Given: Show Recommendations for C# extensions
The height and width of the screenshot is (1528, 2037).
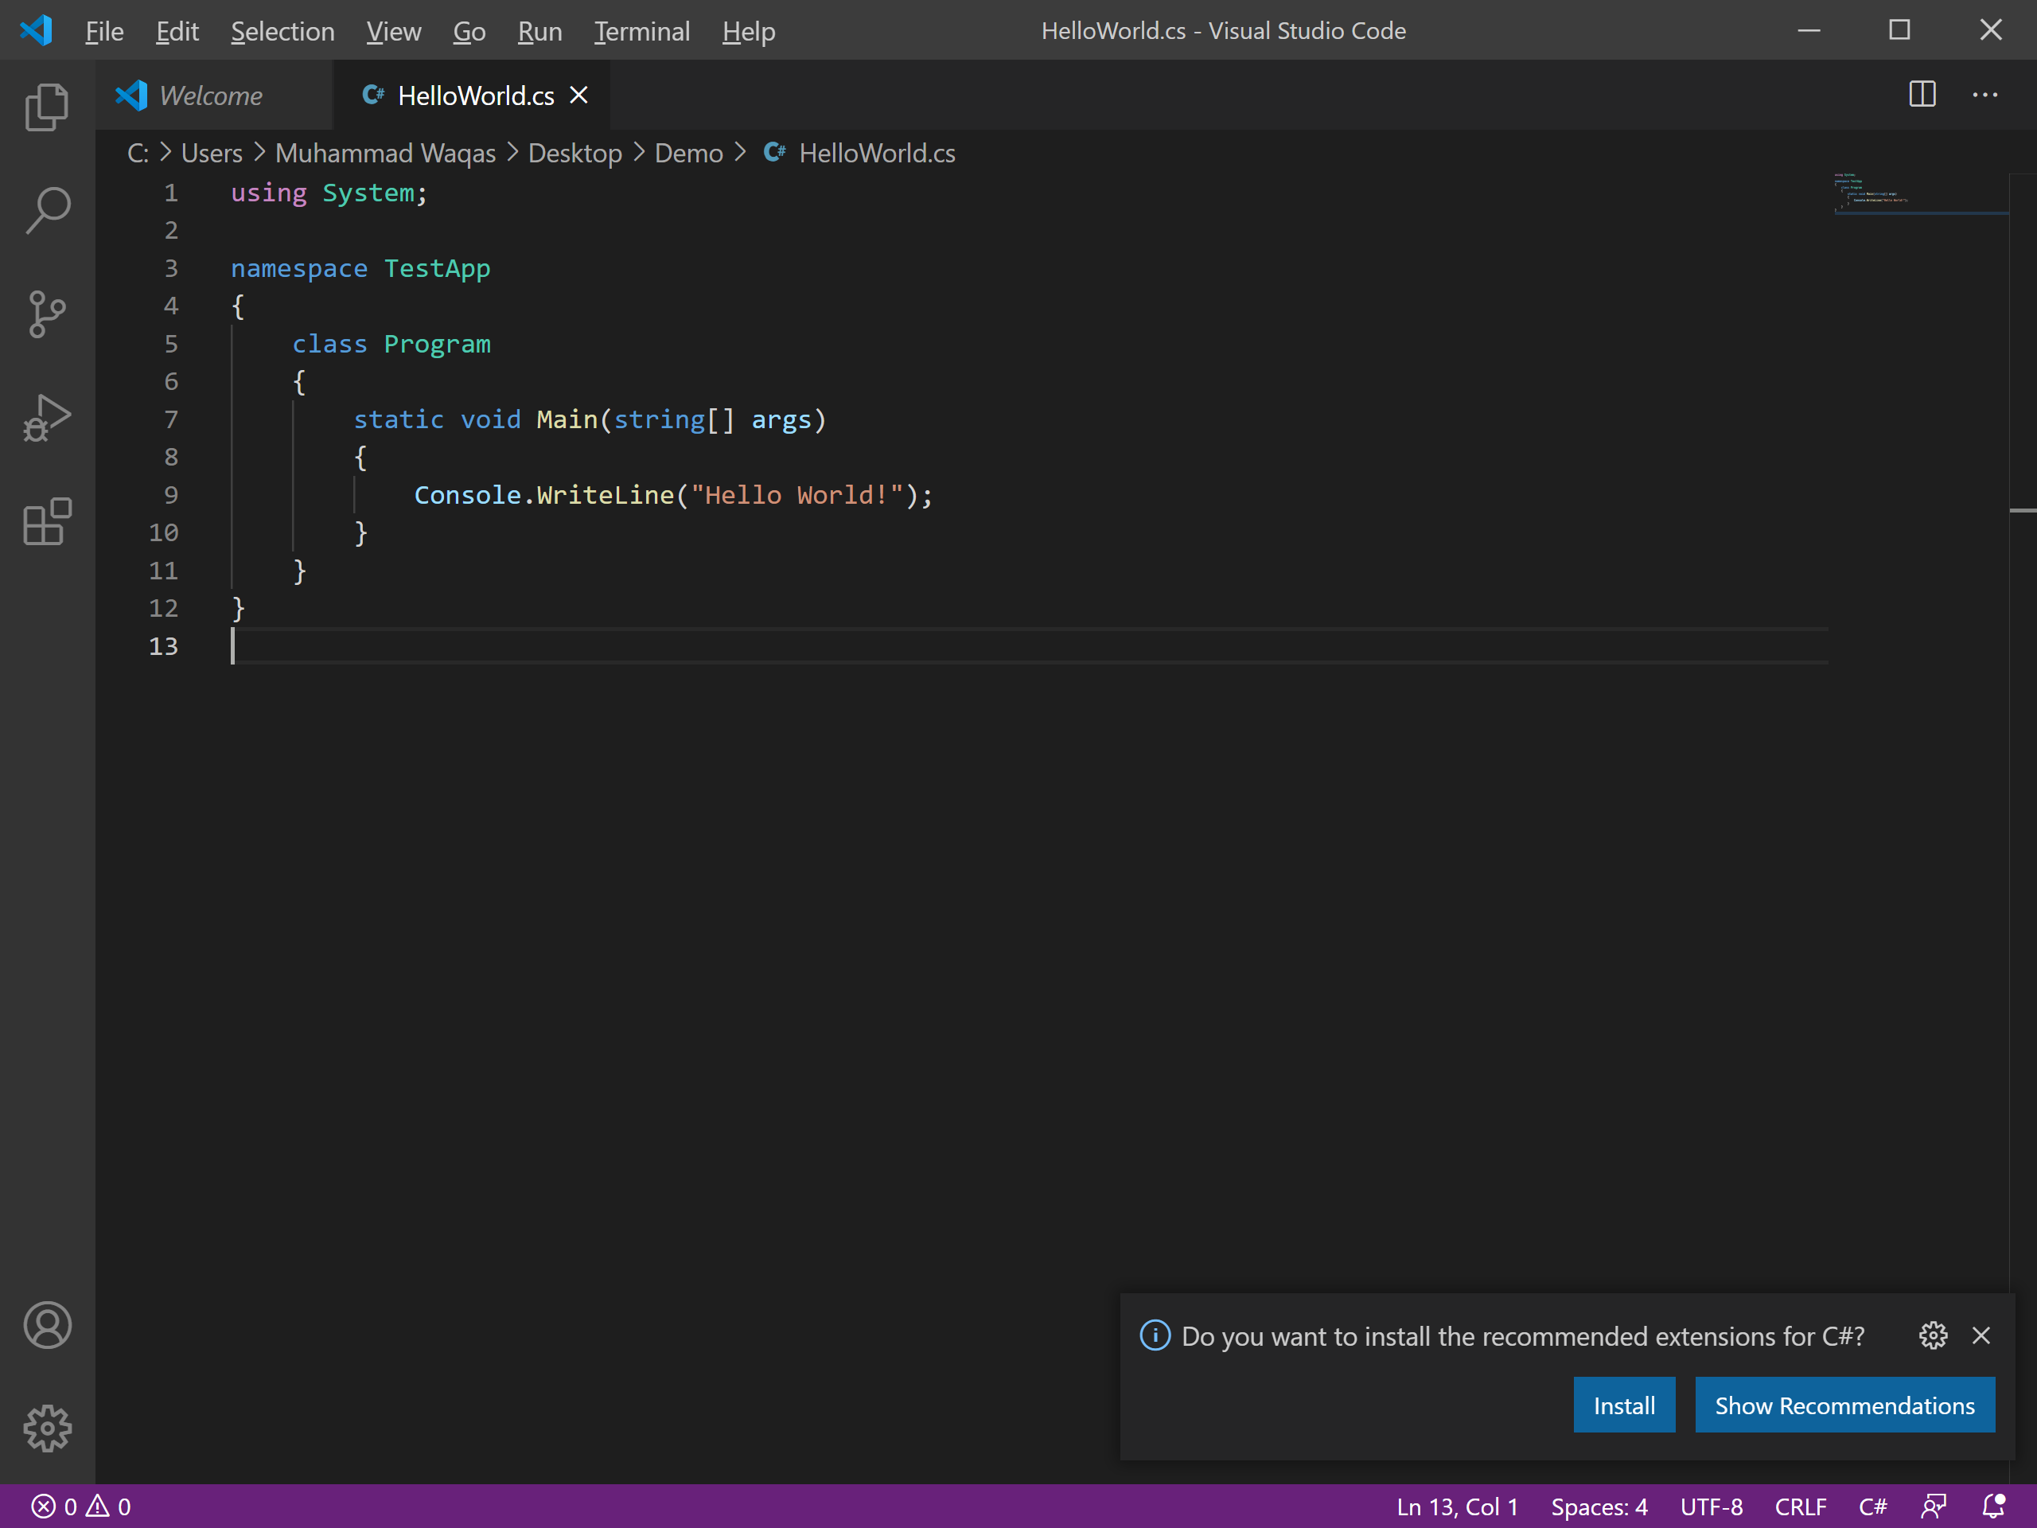Looking at the screenshot, I should [1843, 1405].
